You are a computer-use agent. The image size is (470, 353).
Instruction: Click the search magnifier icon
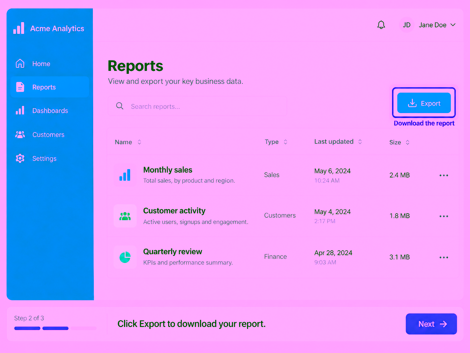[120, 106]
